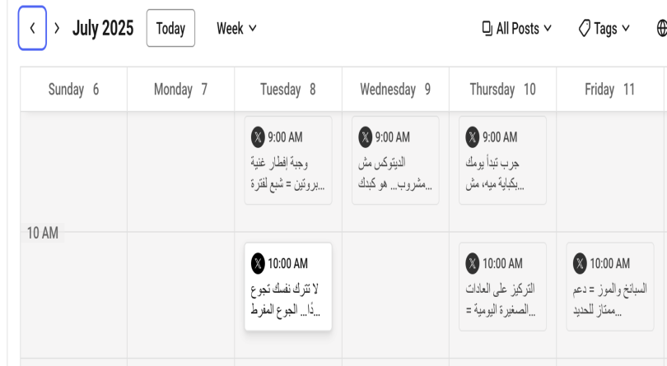Click X icon on Tuesday 9:00 AM post
Viewport: 667px width, 366px height.
(258, 137)
